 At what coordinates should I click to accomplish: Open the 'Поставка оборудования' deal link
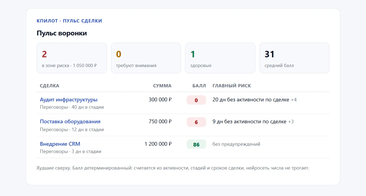70,121
